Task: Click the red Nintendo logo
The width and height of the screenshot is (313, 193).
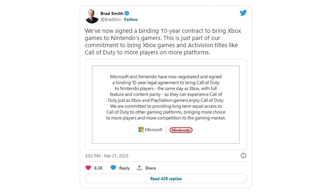Action: 181,130
